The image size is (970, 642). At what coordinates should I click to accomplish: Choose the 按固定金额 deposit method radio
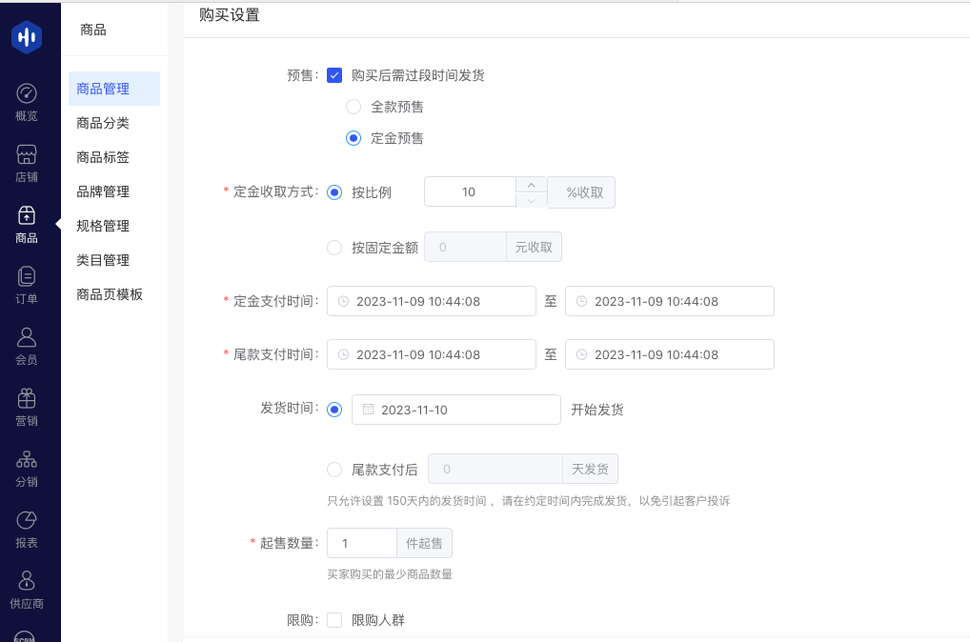334,248
